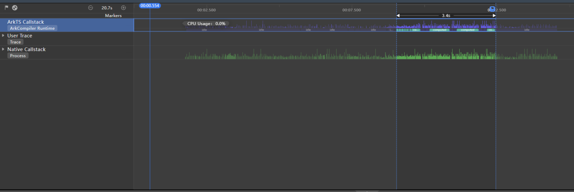Click the Process tag under Native Callstack
574x192 pixels.
click(18, 56)
